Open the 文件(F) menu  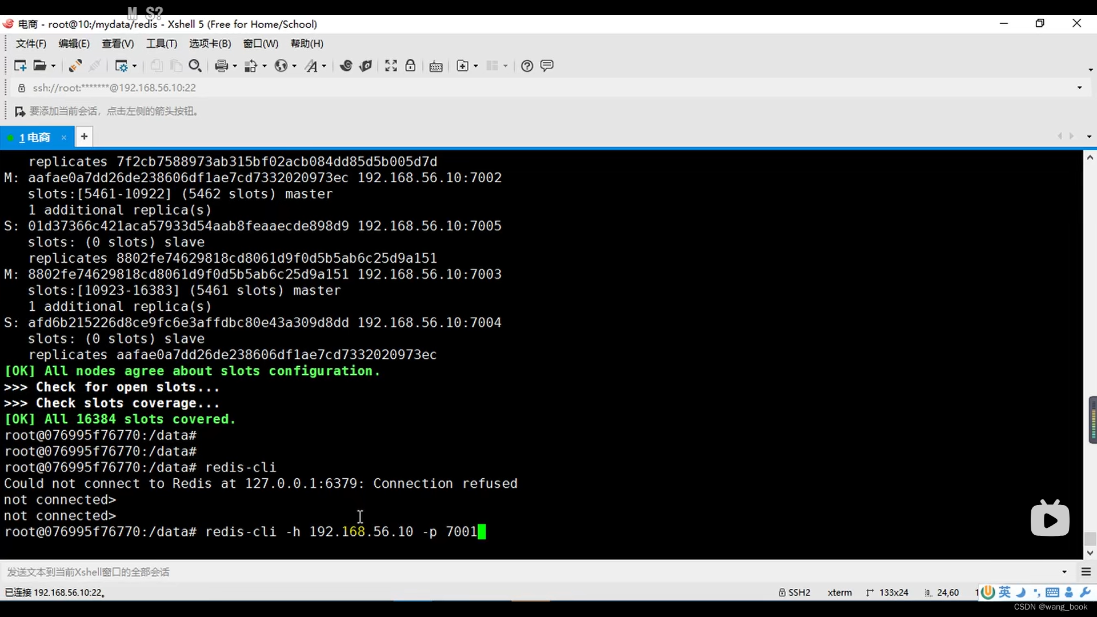tap(31, 43)
